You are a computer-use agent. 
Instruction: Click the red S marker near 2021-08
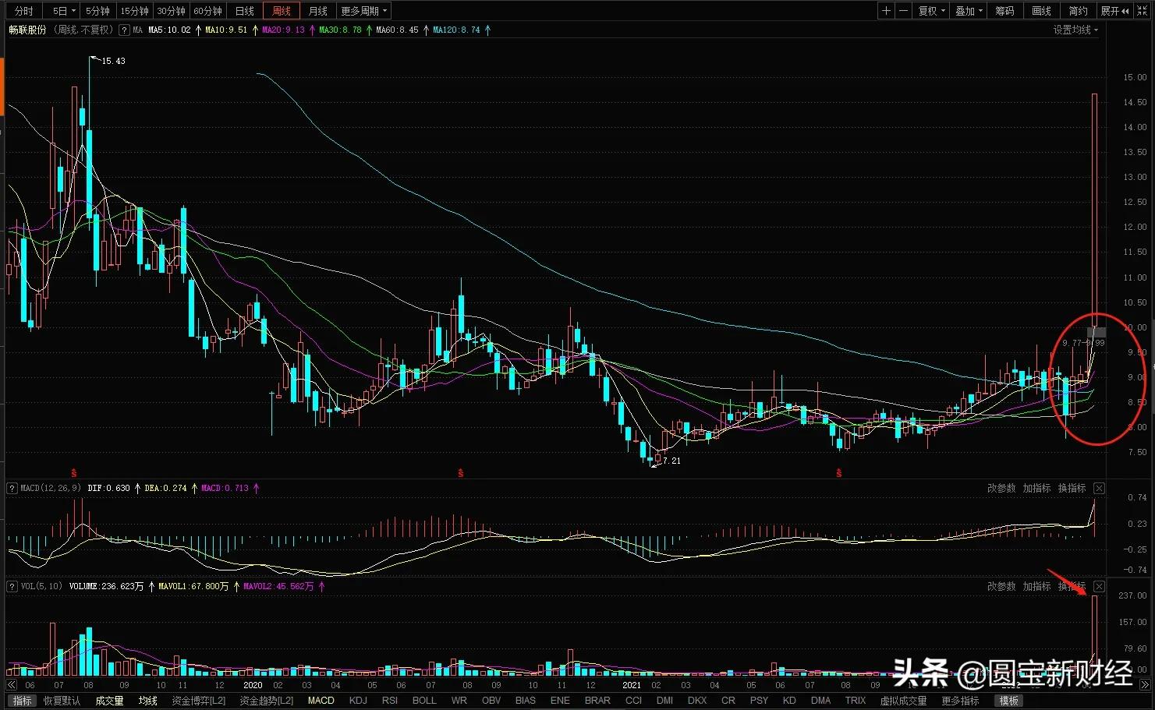click(x=839, y=473)
